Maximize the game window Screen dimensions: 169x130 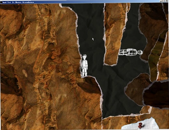pos(163,1)
